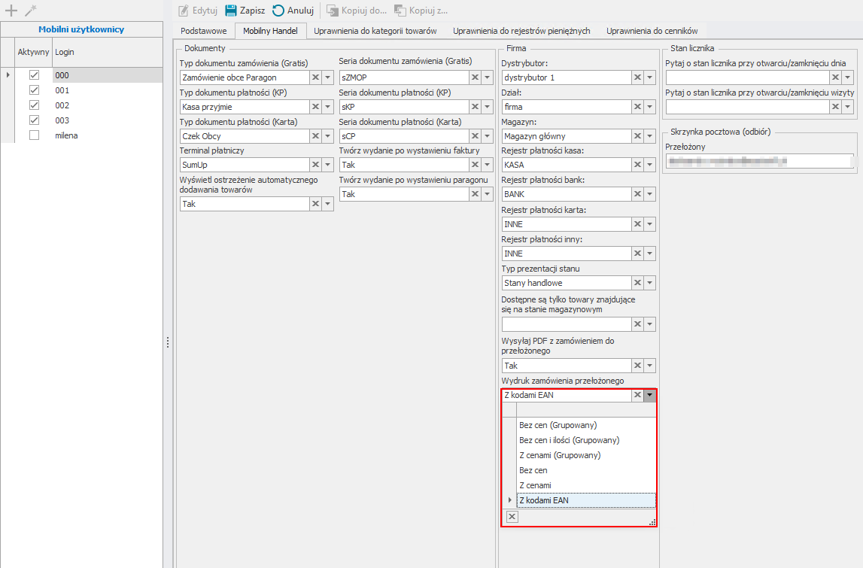The width and height of the screenshot is (863, 568).
Task: Uncheck the Aktywny checkbox for user 001
Action: 34,90
